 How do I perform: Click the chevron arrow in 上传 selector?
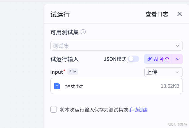[177, 72]
